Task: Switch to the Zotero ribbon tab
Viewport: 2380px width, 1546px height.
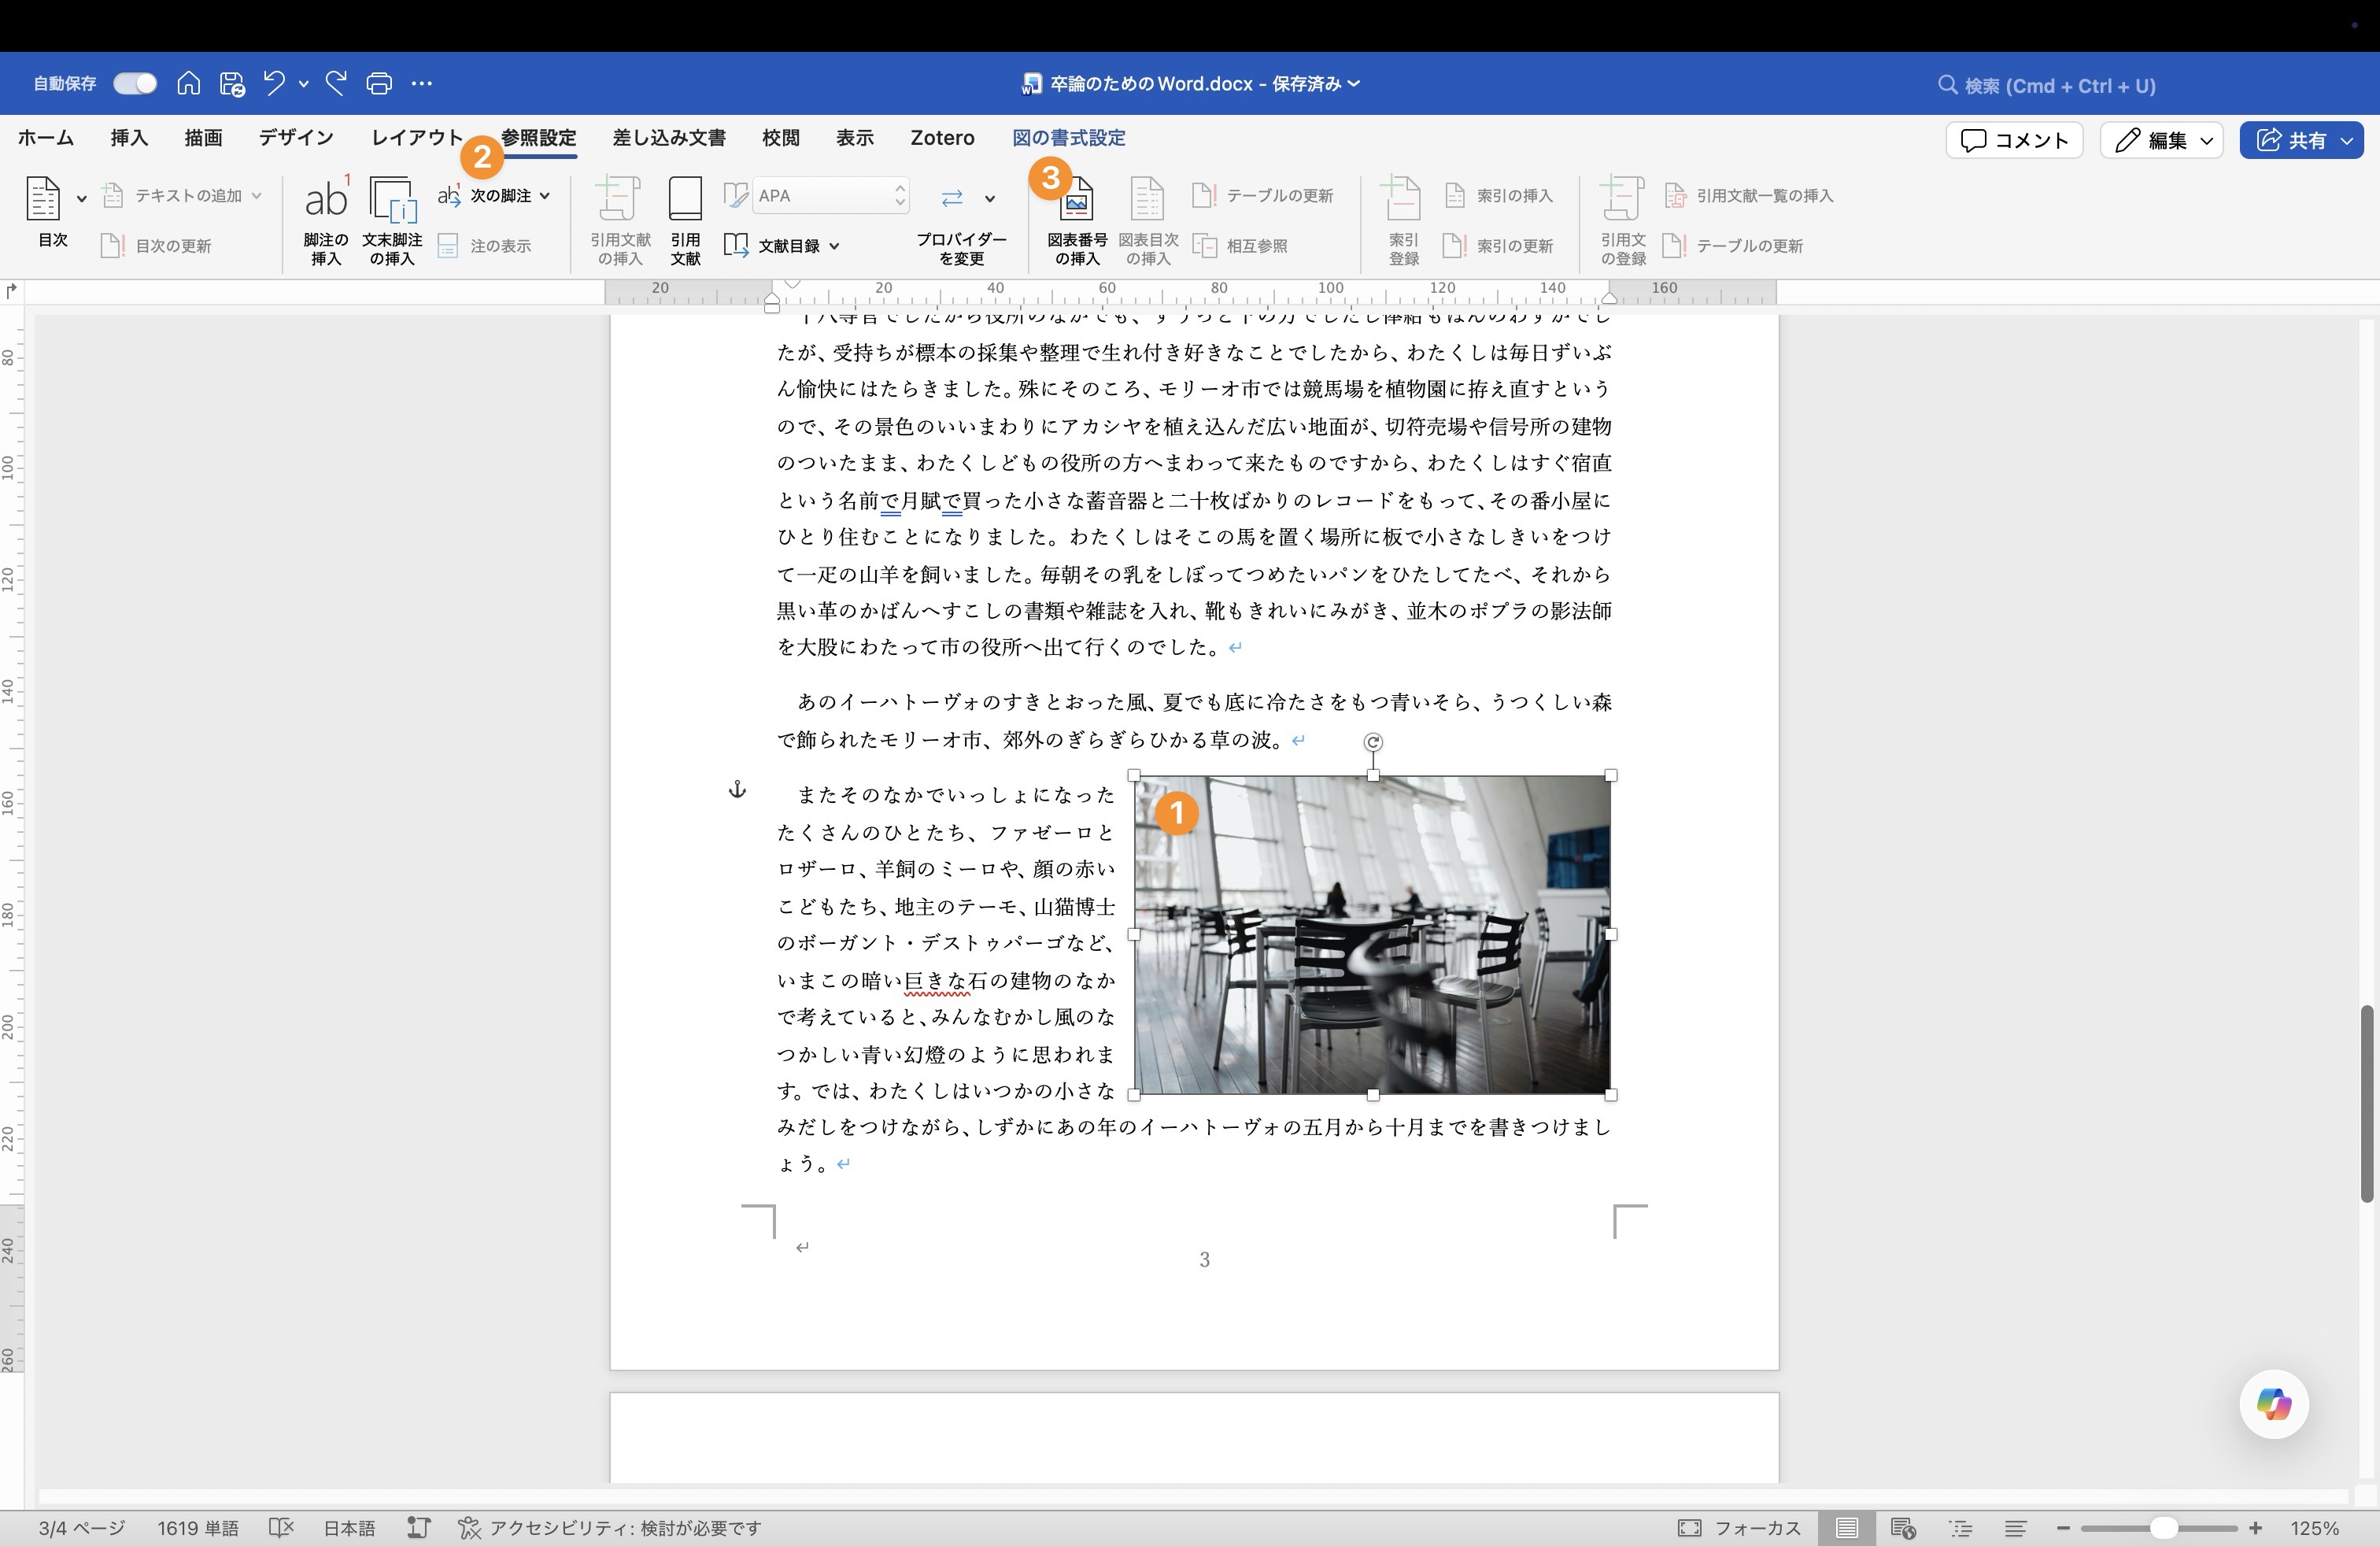Action: coord(941,138)
